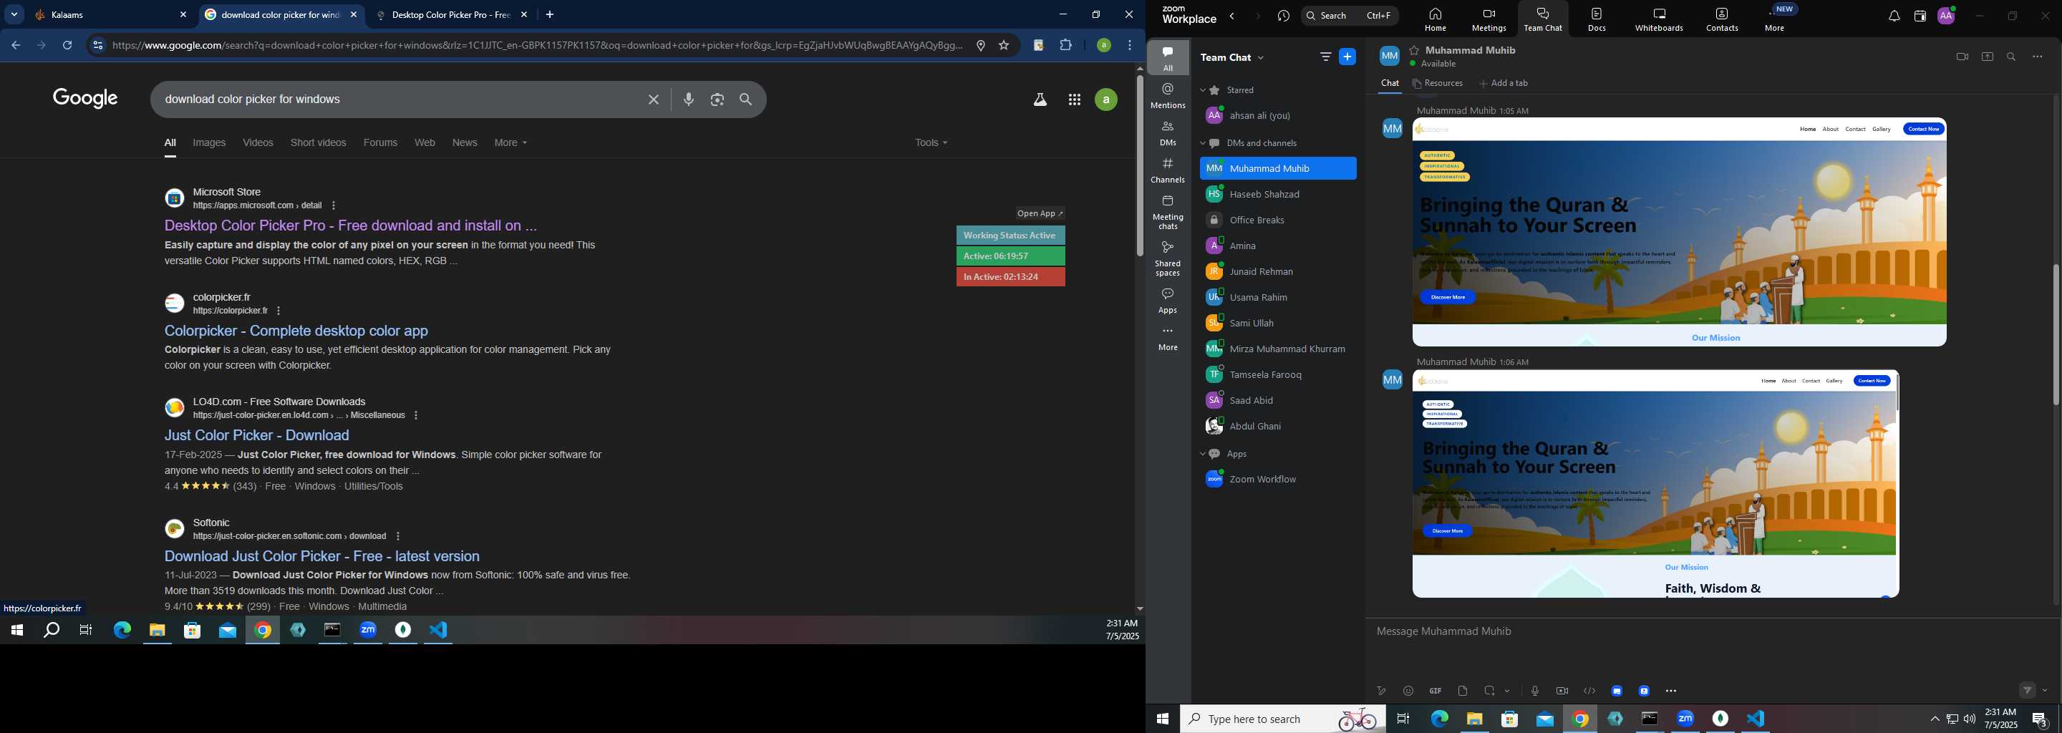The height and width of the screenshot is (733, 2062).
Task: Open the text formatting pen icon
Action: (1381, 691)
